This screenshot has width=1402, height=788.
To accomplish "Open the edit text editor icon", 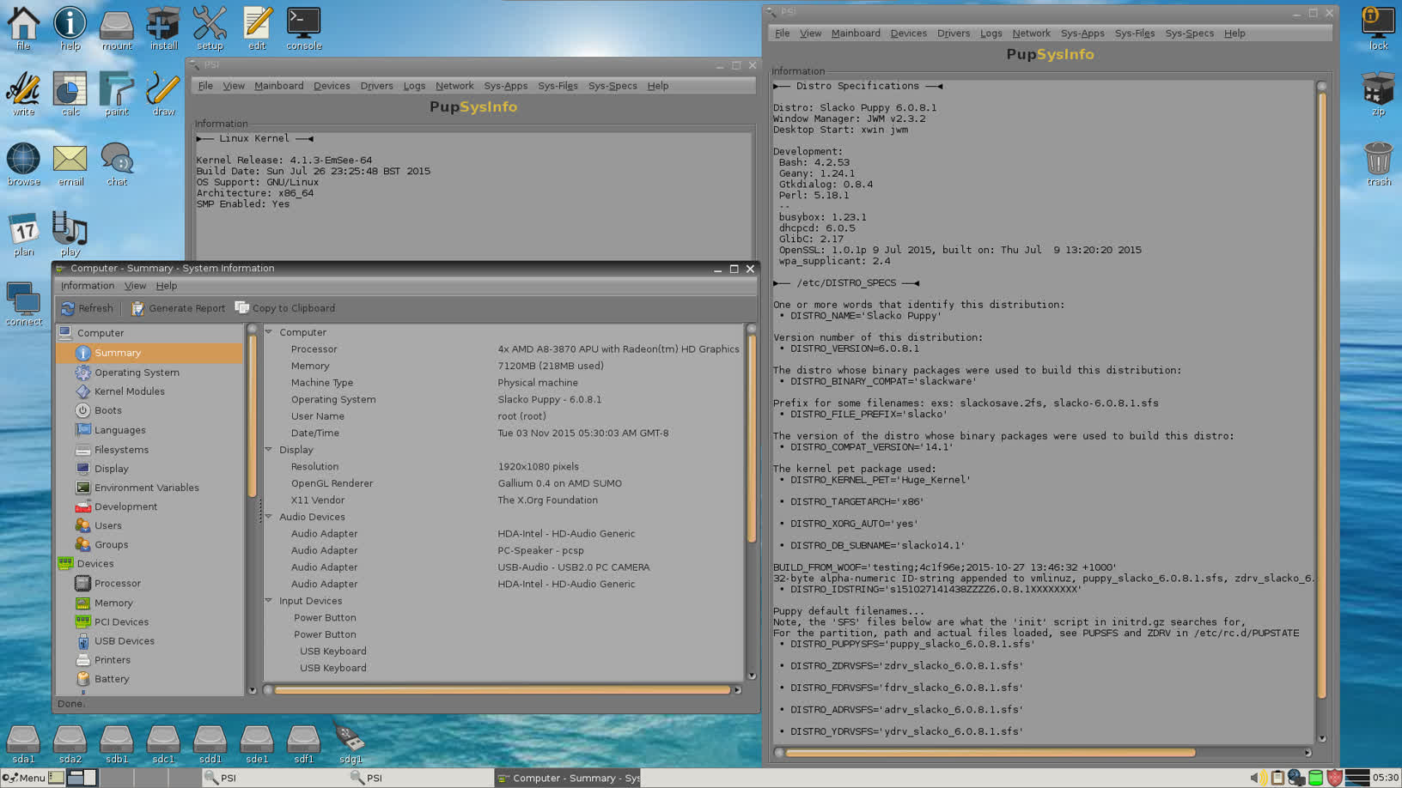I will point(257,27).
